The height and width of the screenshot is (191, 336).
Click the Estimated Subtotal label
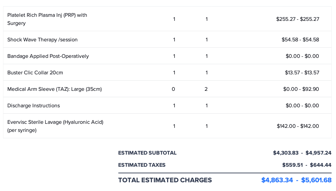[147, 153]
